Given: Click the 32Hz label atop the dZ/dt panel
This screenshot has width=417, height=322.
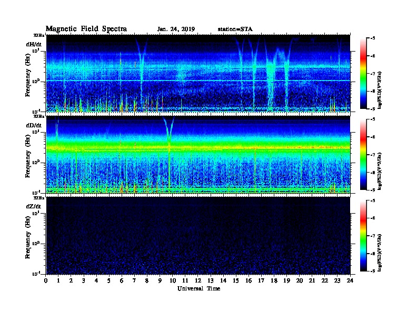Looking at the screenshot, I should click(x=39, y=198).
